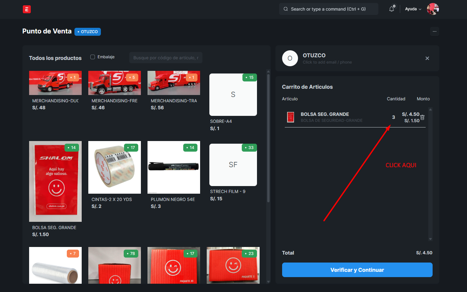Click the OTUZCO customer avatar circle
Image resolution: width=467 pixels, height=292 pixels.
pos(290,58)
